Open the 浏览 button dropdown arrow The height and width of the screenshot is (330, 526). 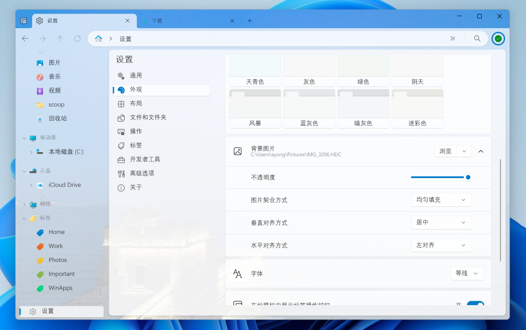click(x=464, y=151)
